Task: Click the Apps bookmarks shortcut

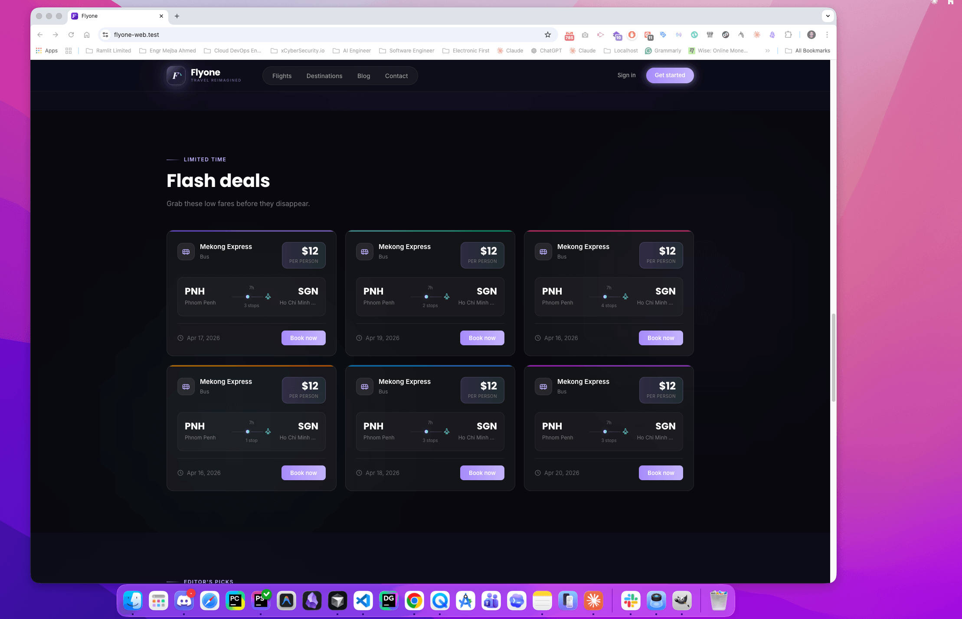Action: tap(47, 51)
